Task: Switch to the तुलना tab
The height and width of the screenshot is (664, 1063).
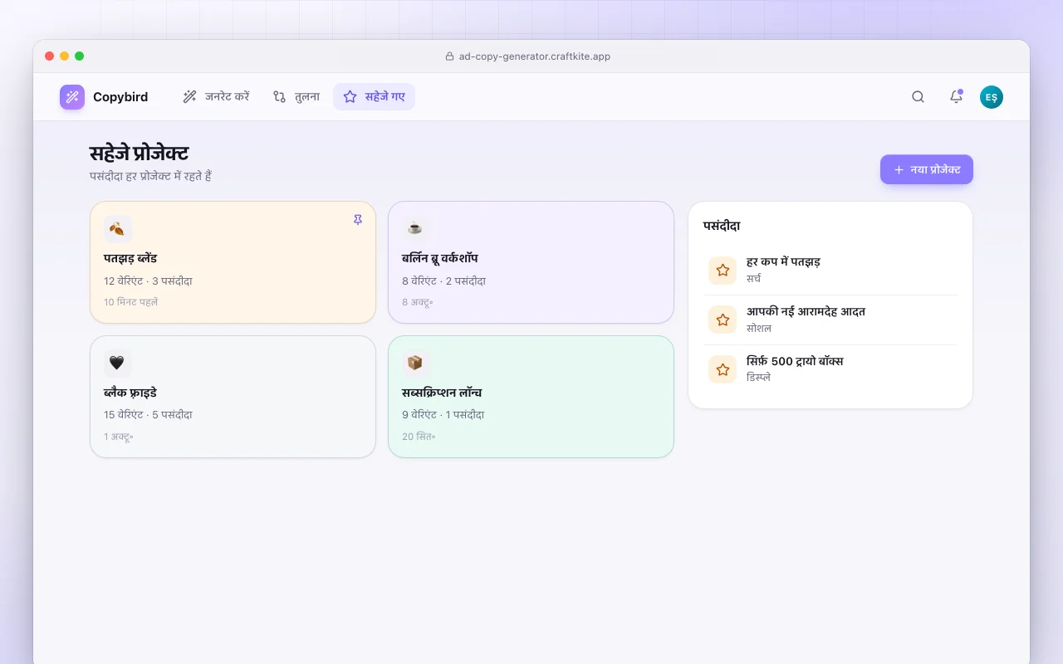Action: click(296, 97)
